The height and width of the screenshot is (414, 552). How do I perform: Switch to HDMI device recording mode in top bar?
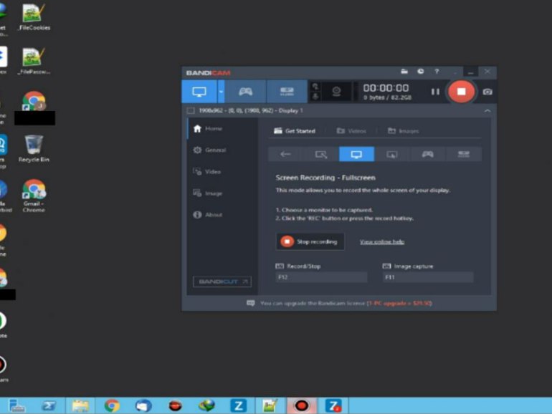point(287,92)
